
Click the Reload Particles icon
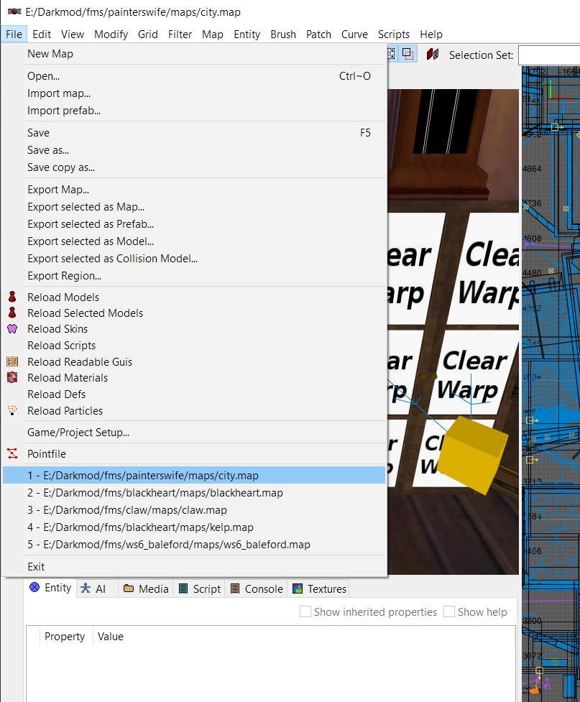pyautogui.click(x=12, y=411)
